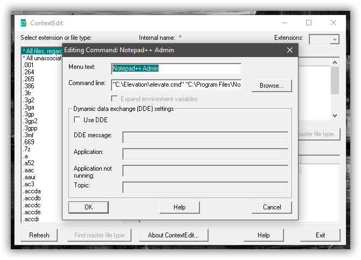Select the .aac extension

click(29, 170)
